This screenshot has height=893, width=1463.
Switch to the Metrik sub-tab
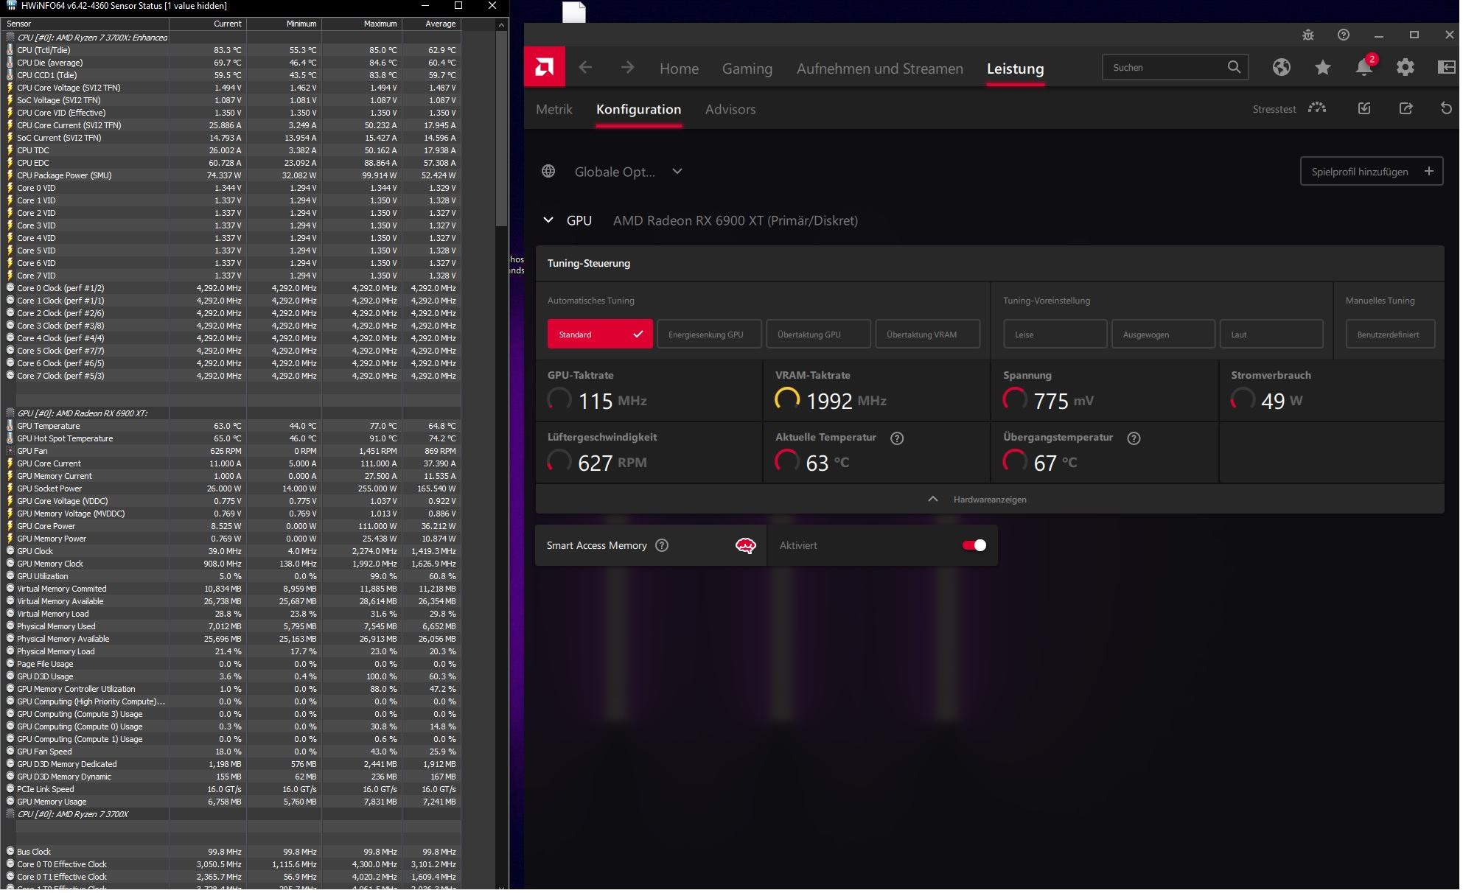coord(556,110)
